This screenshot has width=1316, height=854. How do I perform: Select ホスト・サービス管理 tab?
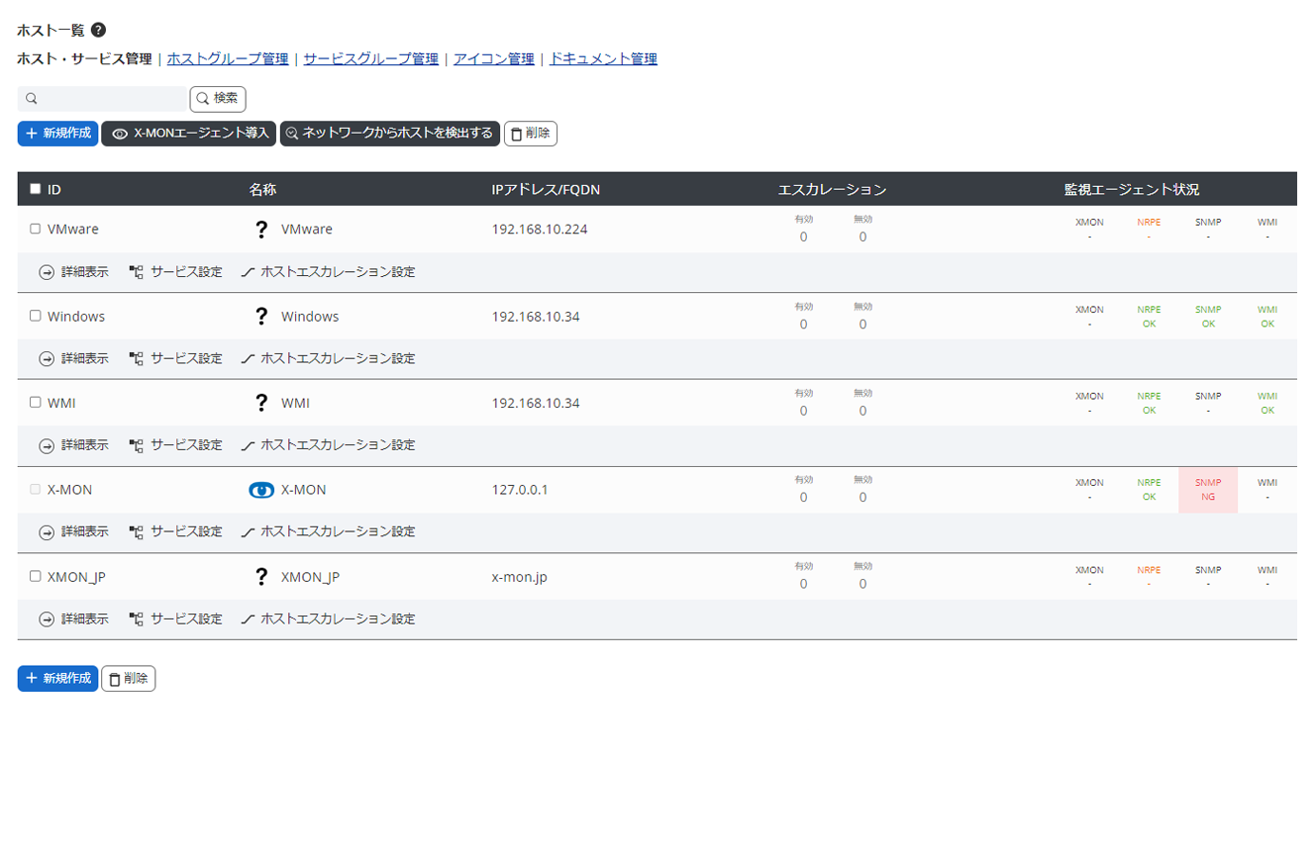coord(84,58)
